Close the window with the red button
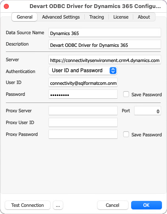 (x=6, y=6)
